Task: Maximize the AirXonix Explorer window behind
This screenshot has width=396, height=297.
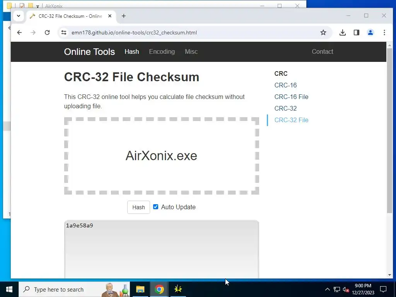Action: point(280,5)
